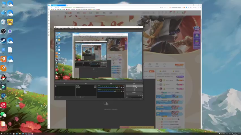Image resolution: width=241 pixels, height=135 pixels.
Task: Toggle lock of third OBS source
Action: pos(96,88)
